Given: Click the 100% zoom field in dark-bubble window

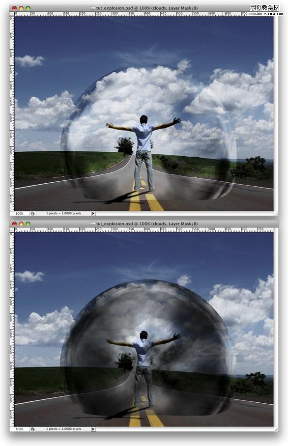Looking at the screenshot, I should (19, 429).
